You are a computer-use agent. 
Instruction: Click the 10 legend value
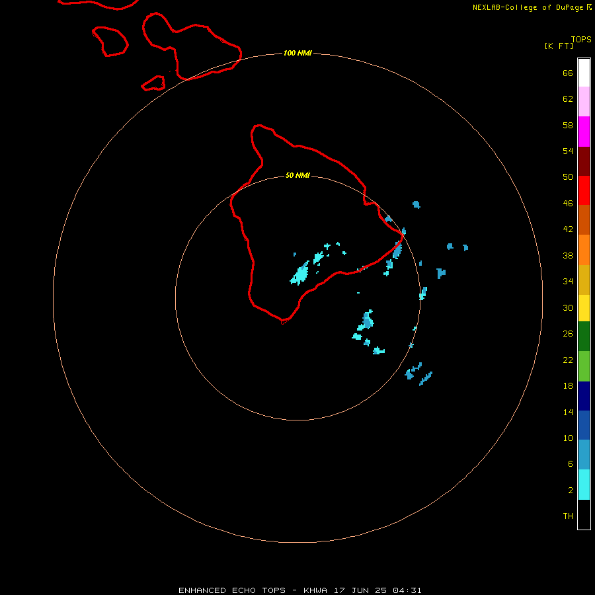pos(568,438)
